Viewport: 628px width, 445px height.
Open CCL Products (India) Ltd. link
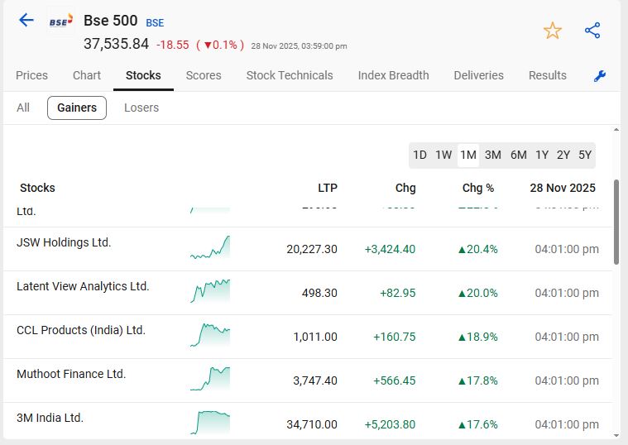81,330
